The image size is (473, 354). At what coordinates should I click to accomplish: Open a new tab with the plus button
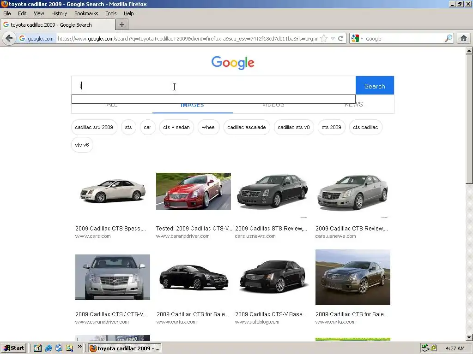[122, 25]
